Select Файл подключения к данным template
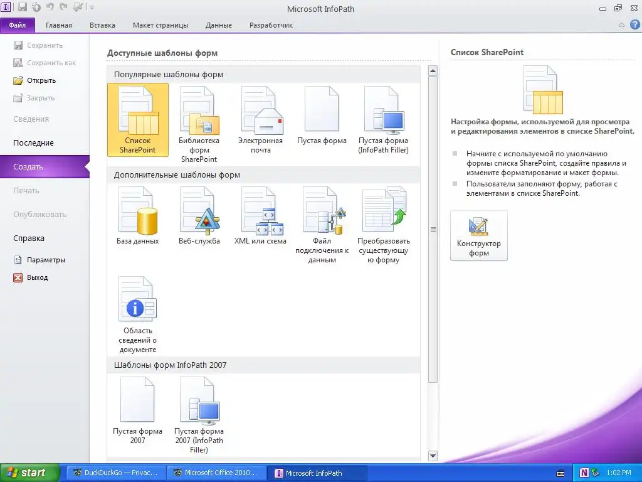The image size is (642, 482). [322, 225]
